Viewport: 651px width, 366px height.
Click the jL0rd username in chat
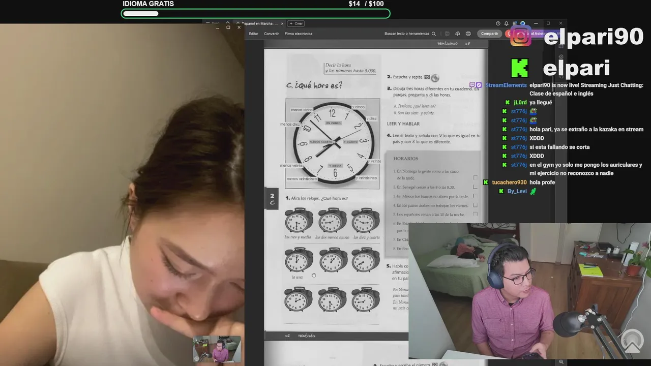click(x=520, y=103)
